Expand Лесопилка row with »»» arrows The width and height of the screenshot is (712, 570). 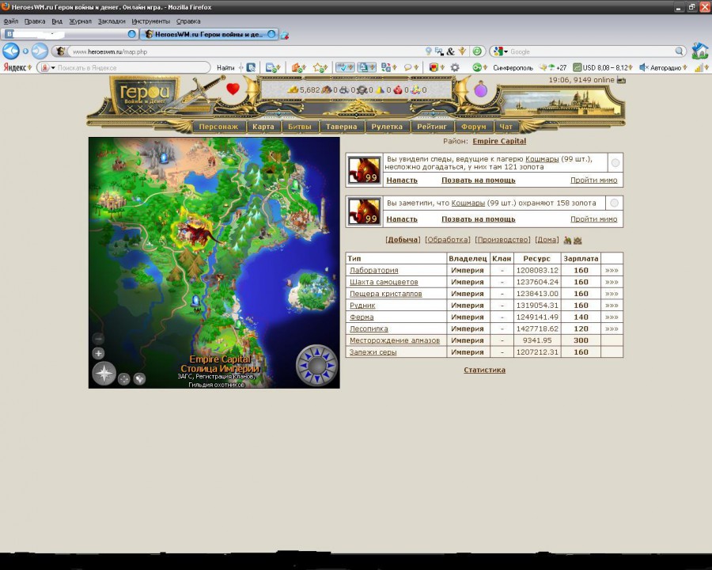pos(612,329)
